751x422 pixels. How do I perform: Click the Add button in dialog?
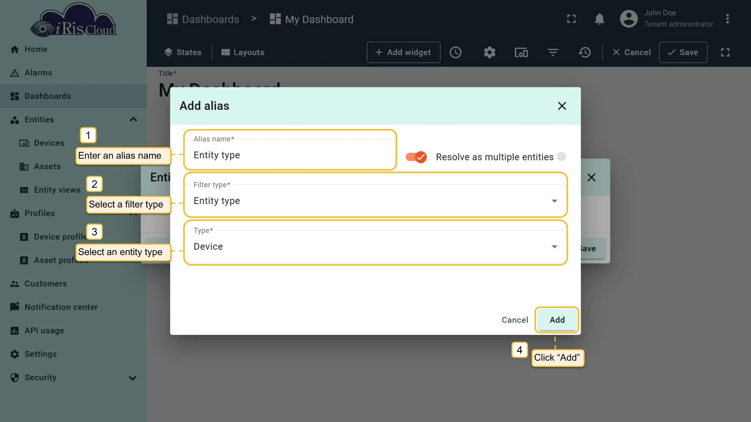pyautogui.click(x=557, y=320)
